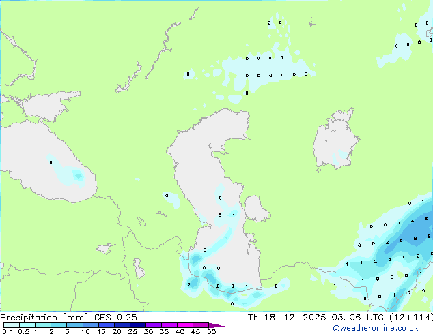
Task: Click the '25' legend scale label
Action: click(132, 331)
